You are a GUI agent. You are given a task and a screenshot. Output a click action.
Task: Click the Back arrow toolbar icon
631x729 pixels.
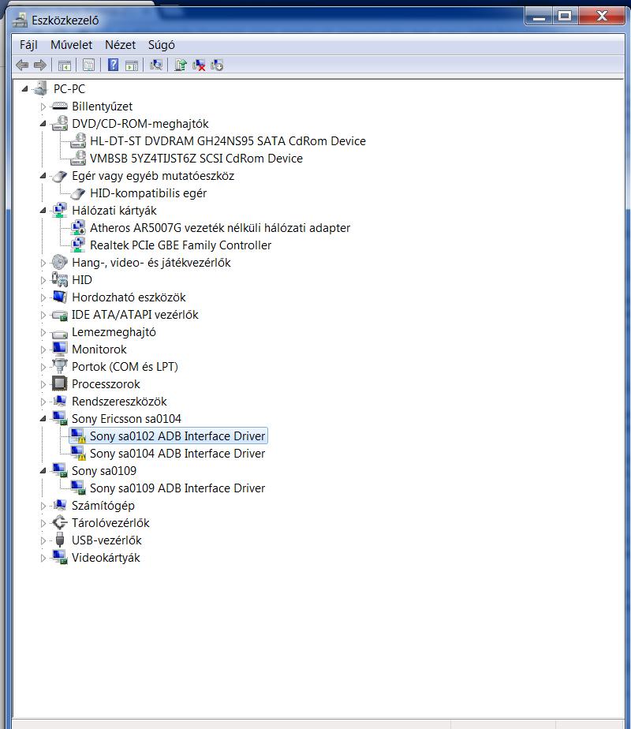[22, 65]
